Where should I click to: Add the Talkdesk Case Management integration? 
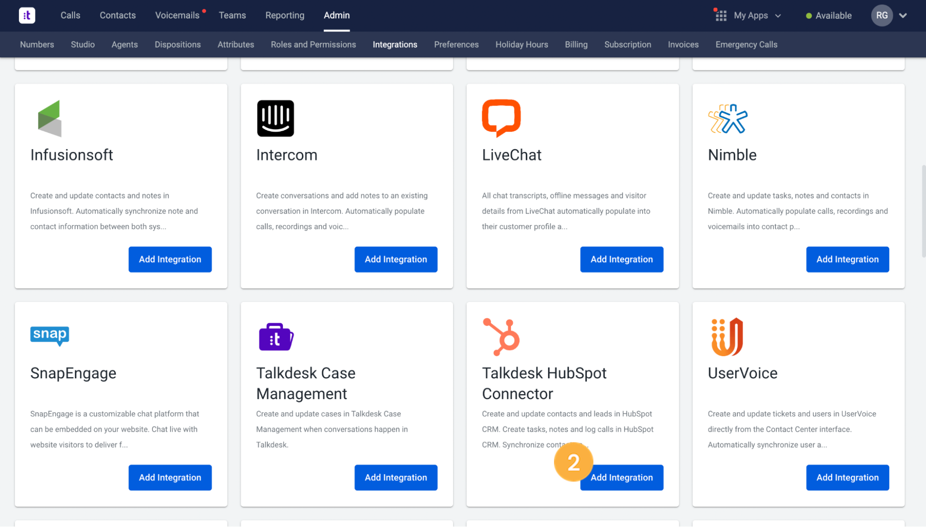pos(396,477)
